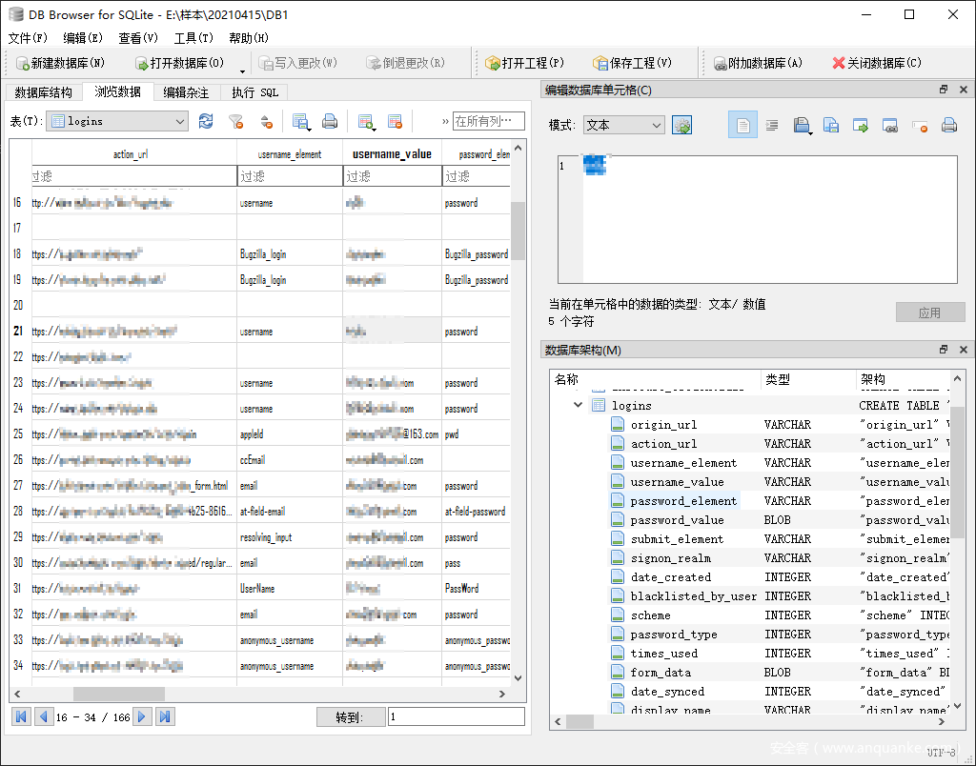This screenshot has height=766, width=976.
Task: Open the 帮助(H) menu
Action: (x=249, y=38)
